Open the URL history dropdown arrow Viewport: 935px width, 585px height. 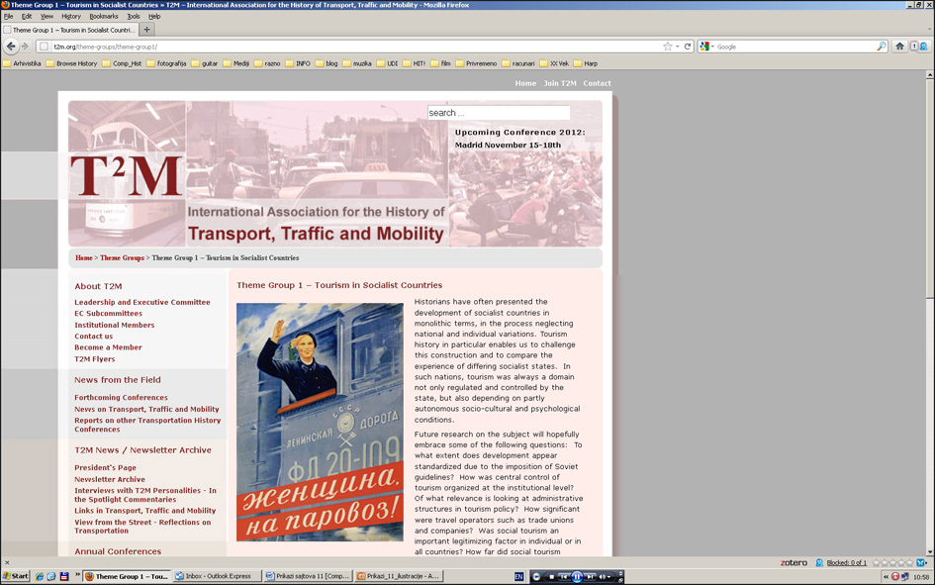tap(678, 47)
